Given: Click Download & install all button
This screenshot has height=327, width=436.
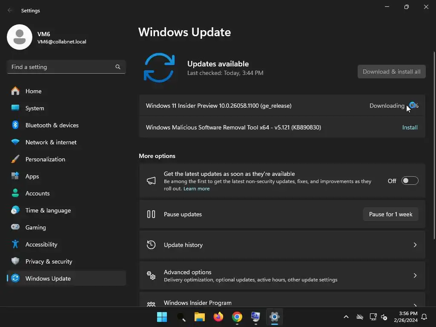Looking at the screenshot, I should click(x=392, y=72).
